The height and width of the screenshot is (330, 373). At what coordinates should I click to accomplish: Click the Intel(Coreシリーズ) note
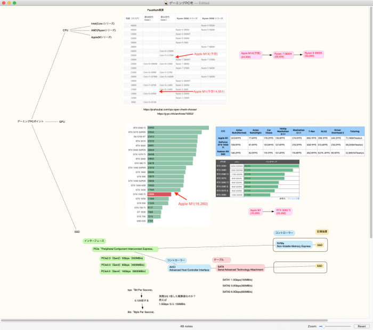pyautogui.click(x=103, y=23)
